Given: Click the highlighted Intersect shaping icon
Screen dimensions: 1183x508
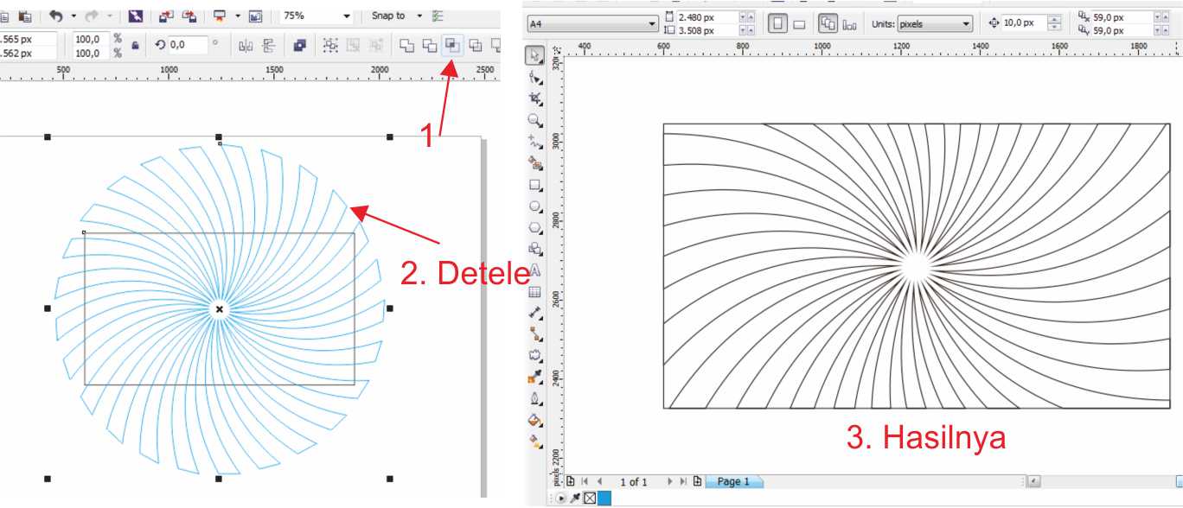Looking at the screenshot, I should click(451, 45).
